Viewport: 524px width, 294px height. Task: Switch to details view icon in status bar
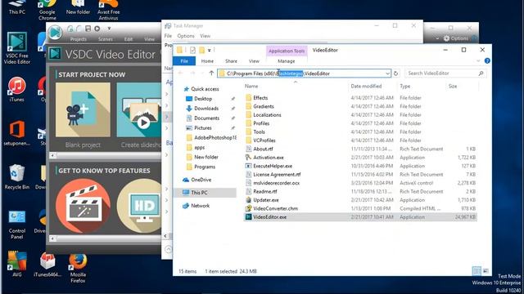477,271
